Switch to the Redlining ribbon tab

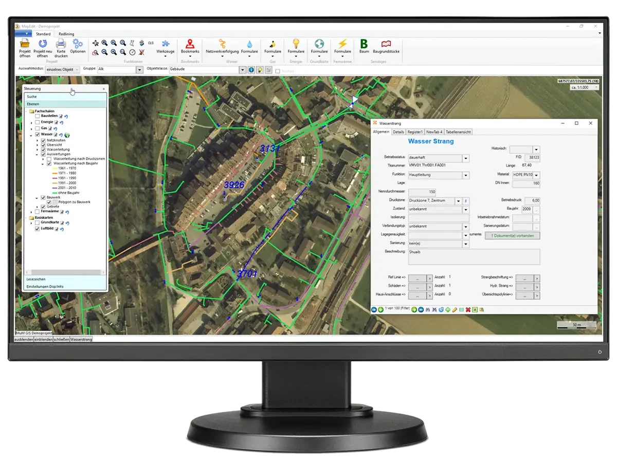(x=66, y=33)
